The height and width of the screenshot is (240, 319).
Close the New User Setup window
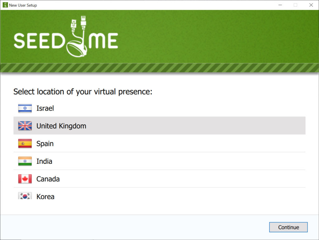pos(311,5)
